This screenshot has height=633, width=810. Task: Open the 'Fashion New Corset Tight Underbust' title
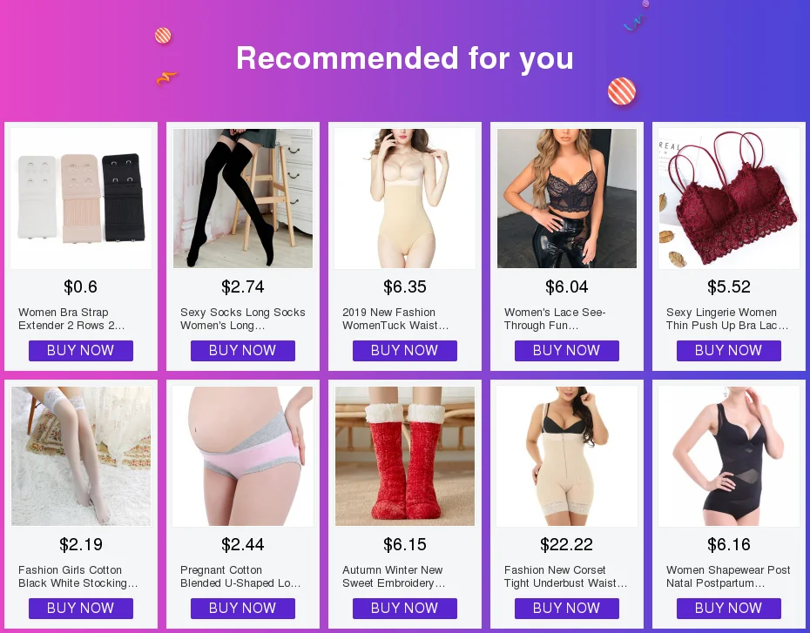(565, 576)
